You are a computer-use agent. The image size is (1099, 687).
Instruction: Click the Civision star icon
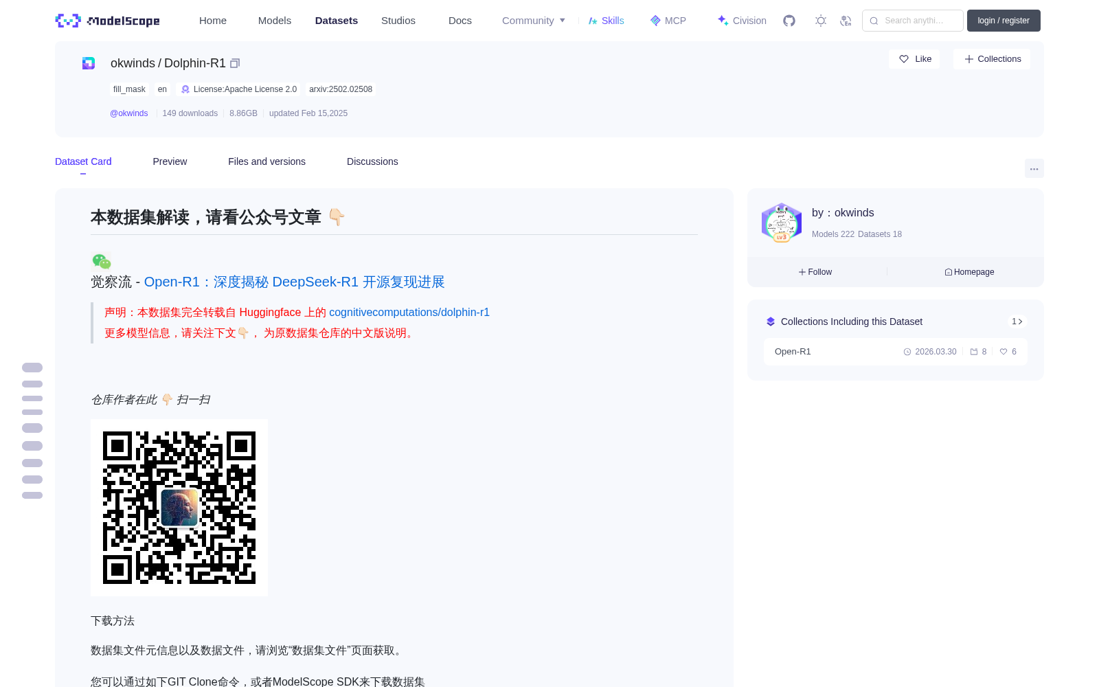coord(723,21)
